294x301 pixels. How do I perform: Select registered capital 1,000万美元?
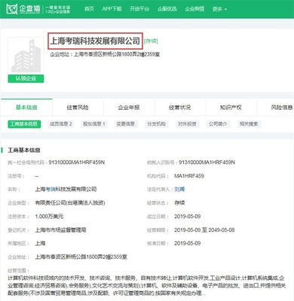(x=49, y=217)
